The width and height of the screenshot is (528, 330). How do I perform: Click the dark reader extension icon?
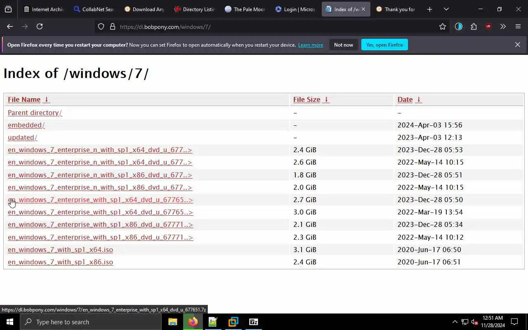[x=459, y=26]
